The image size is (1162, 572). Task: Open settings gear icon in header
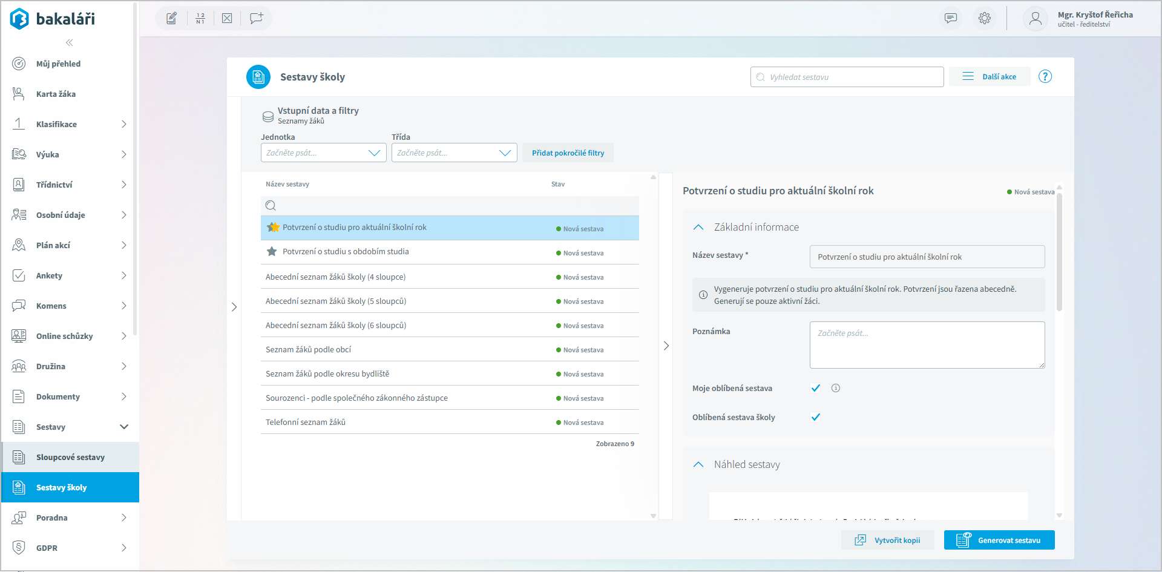point(985,18)
